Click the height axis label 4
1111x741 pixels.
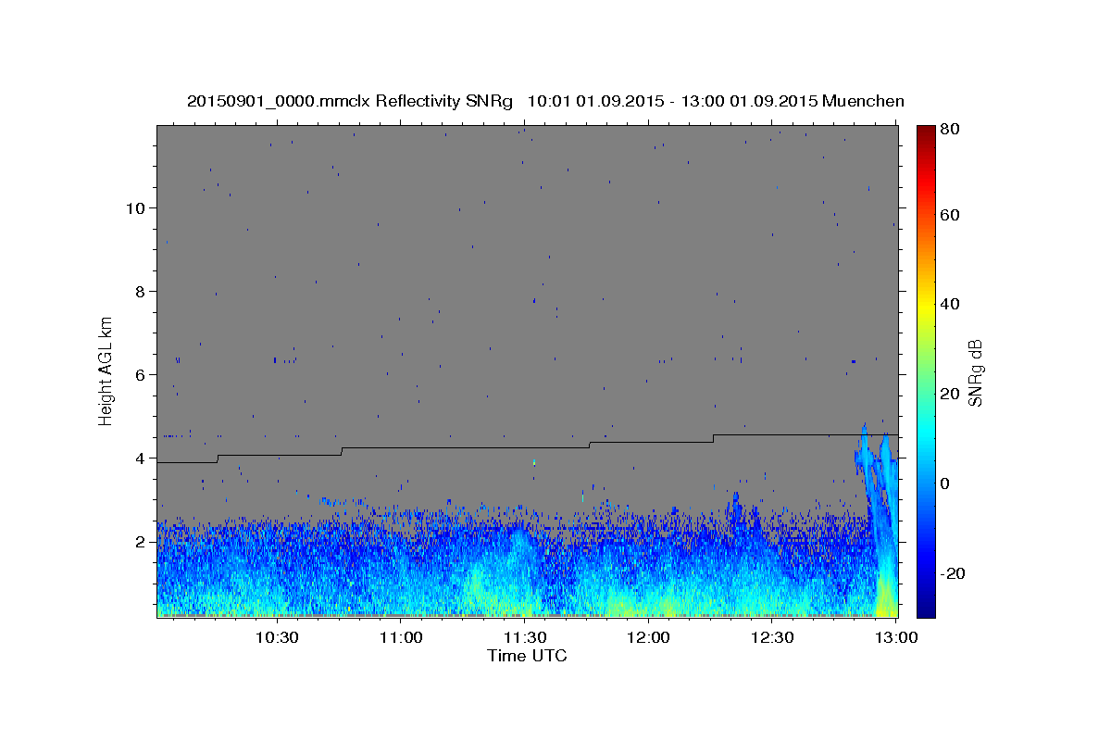click(140, 458)
